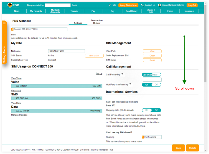Click the Assist link
Image resolution: width=209 pixels, height=154 pixels.
[75, 5]
